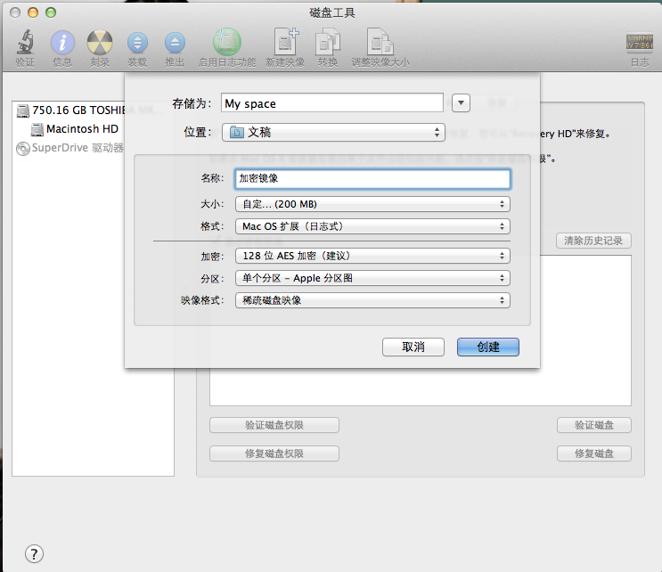The width and height of the screenshot is (662, 572).
Task: Click the 推出 eject toolbar icon
Action: coord(175,43)
